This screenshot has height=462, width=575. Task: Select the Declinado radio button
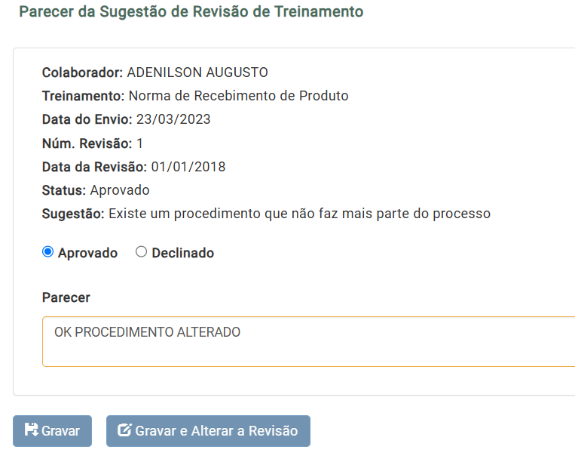141,252
